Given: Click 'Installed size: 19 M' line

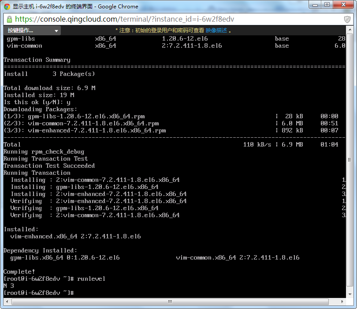Looking at the screenshot, I should [x=39, y=95].
